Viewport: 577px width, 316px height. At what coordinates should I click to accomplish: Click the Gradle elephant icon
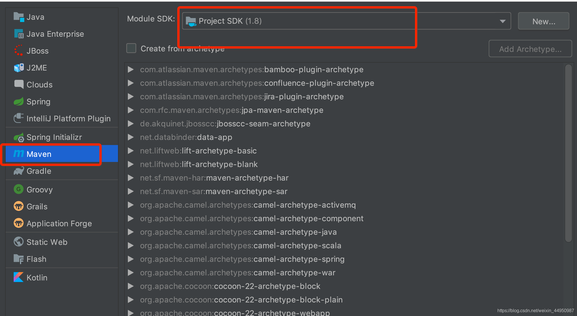pos(19,171)
